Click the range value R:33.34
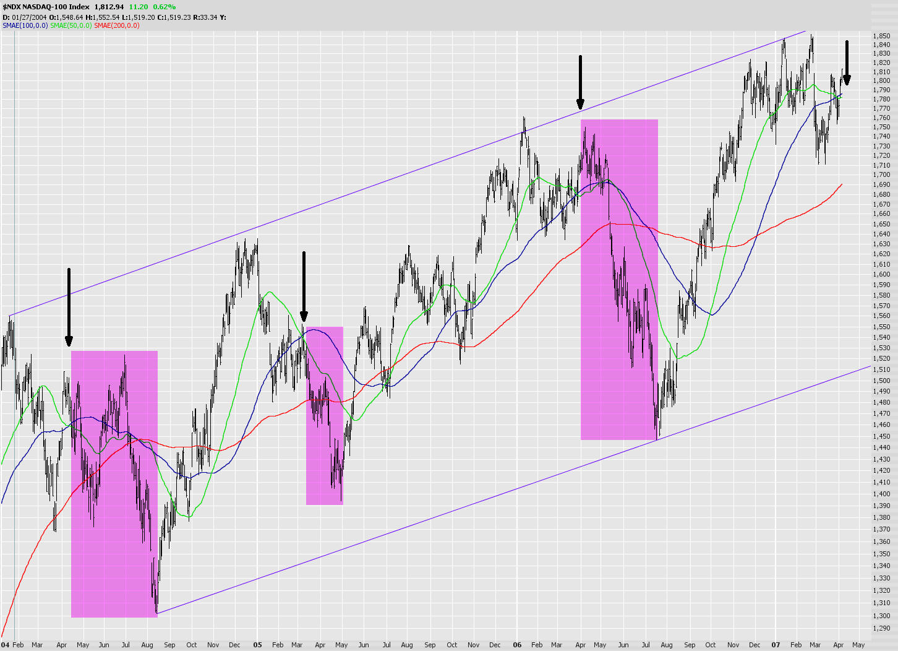The height and width of the screenshot is (651, 898). click(x=205, y=17)
